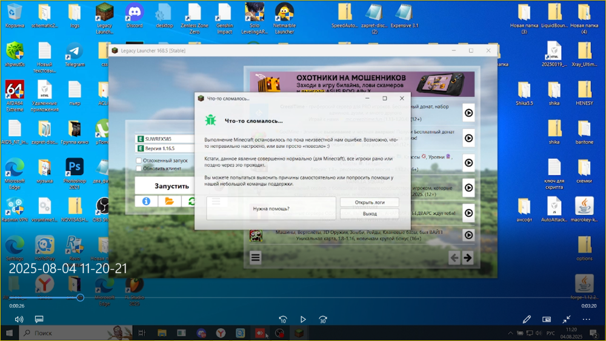Select the Корзина recycle bin
The image size is (606, 341).
(15, 16)
